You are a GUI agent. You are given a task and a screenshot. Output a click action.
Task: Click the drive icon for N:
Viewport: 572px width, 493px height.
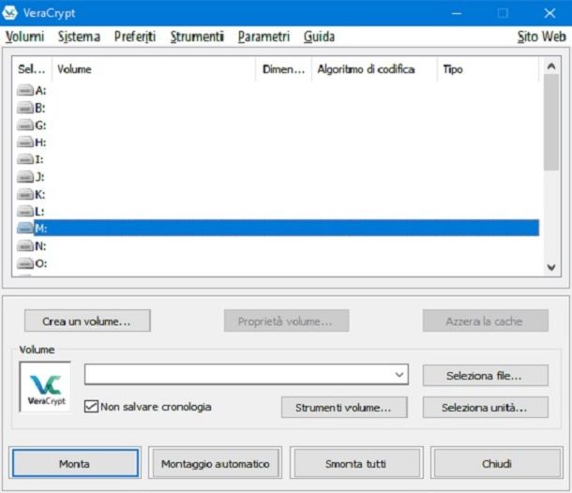(25, 246)
